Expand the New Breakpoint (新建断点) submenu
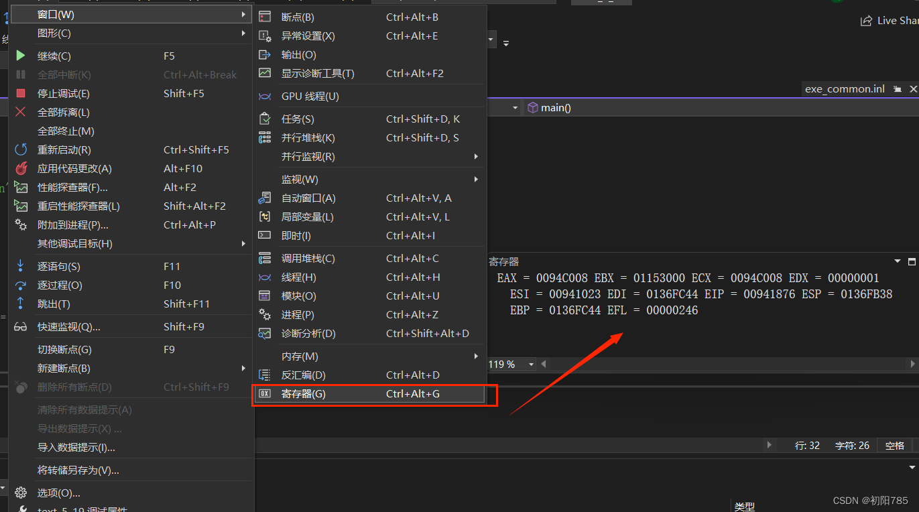 point(131,368)
